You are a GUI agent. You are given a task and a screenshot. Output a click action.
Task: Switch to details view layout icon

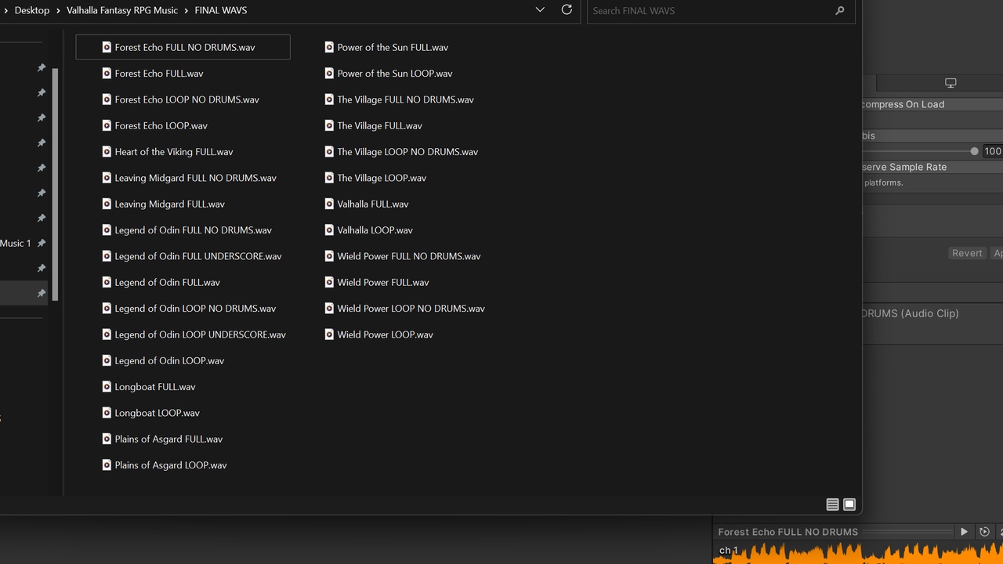(x=833, y=504)
